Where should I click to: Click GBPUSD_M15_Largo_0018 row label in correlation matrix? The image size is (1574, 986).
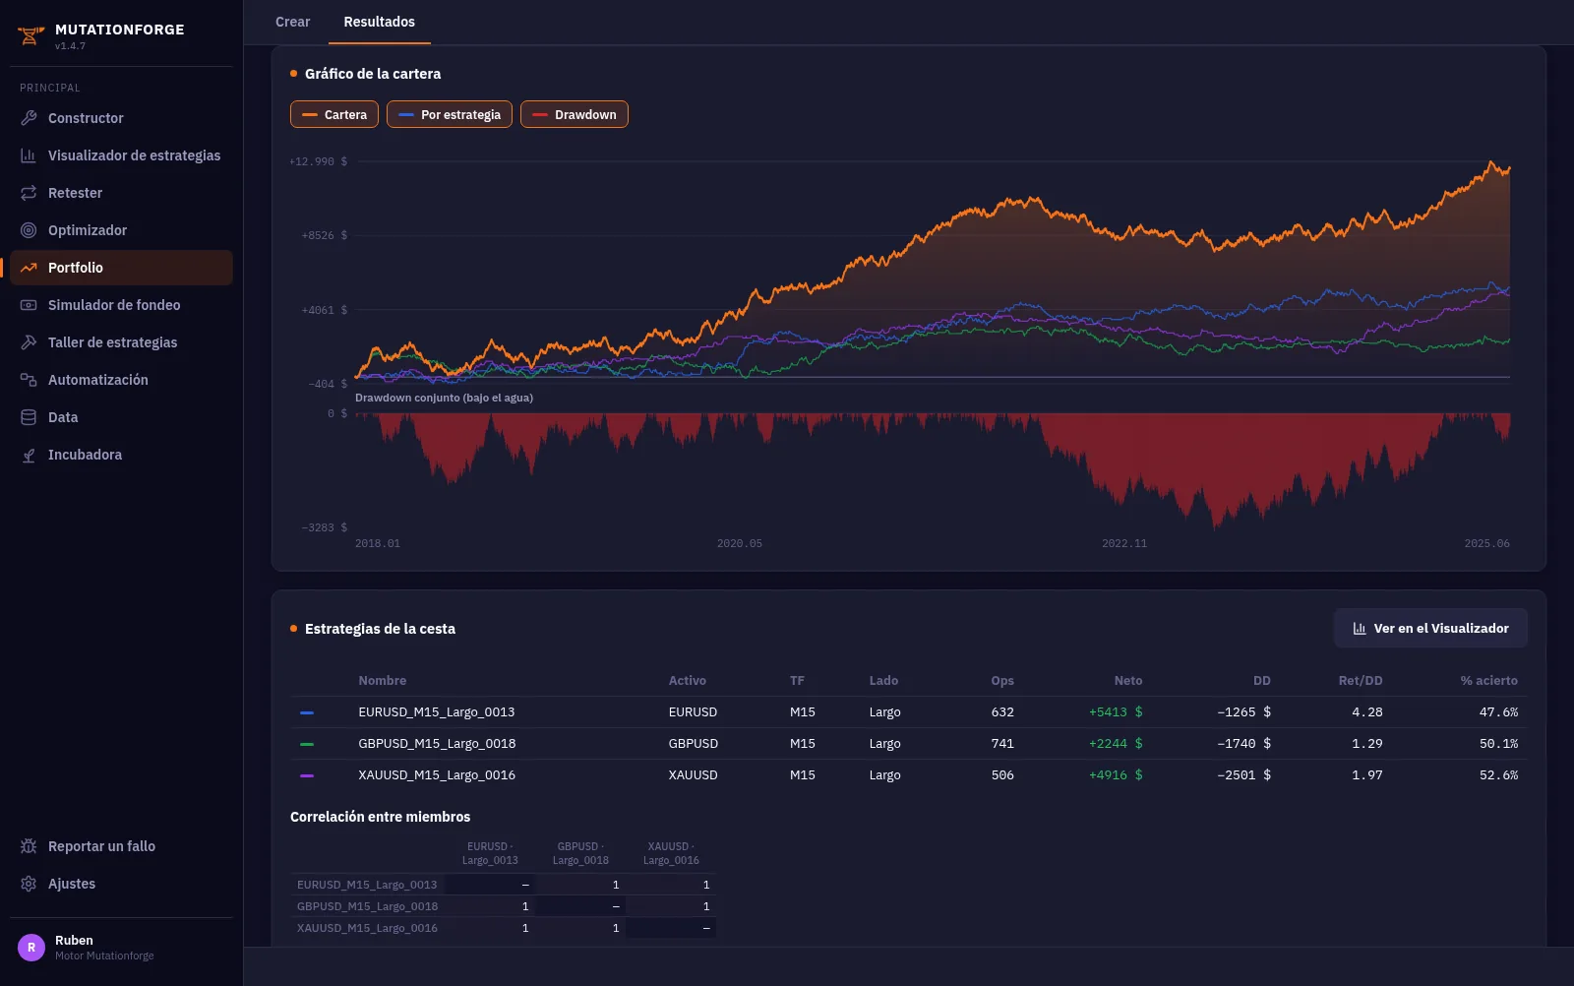click(367, 906)
